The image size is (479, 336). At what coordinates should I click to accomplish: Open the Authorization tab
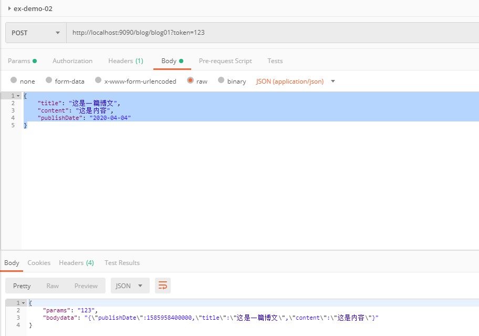(72, 60)
